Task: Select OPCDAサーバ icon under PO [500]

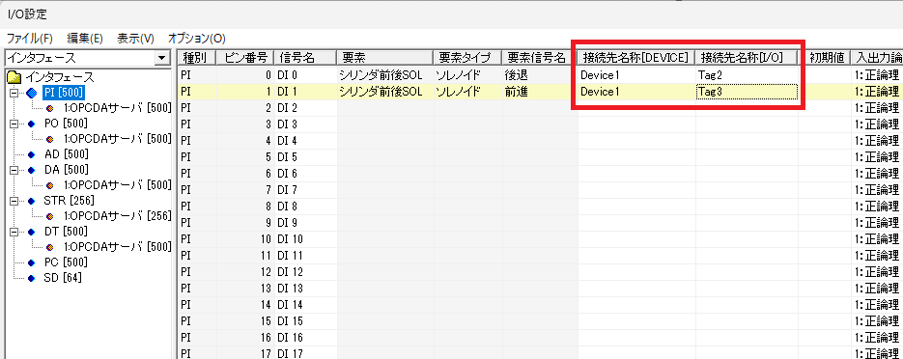Action: click(x=50, y=139)
